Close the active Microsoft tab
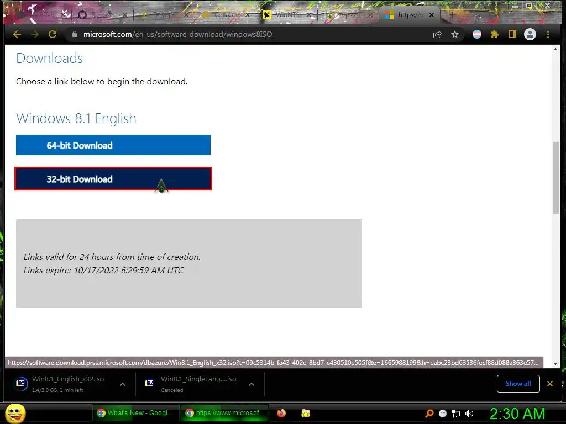 [x=431, y=15]
